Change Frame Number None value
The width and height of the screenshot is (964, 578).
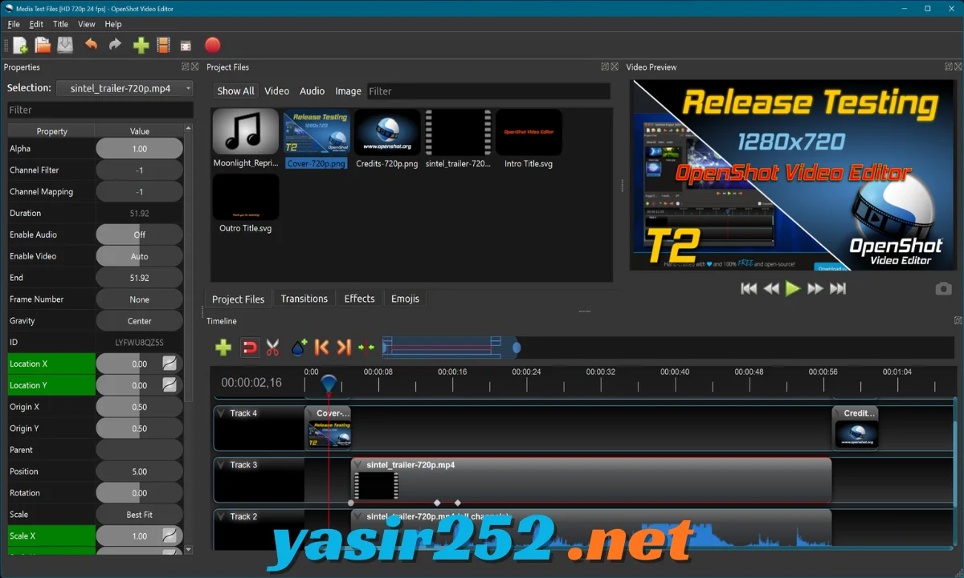point(140,299)
